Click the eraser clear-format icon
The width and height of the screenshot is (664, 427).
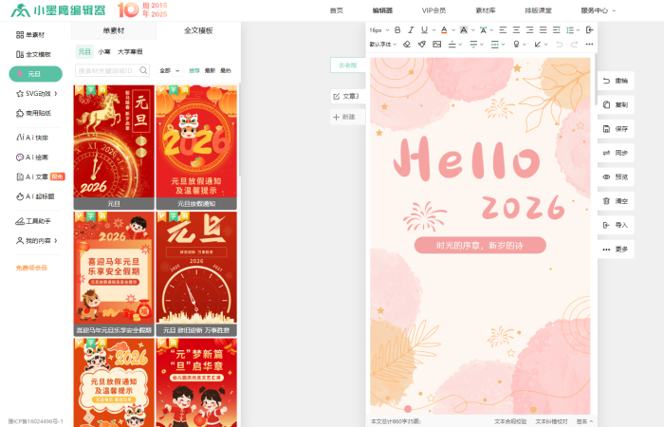(x=407, y=45)
